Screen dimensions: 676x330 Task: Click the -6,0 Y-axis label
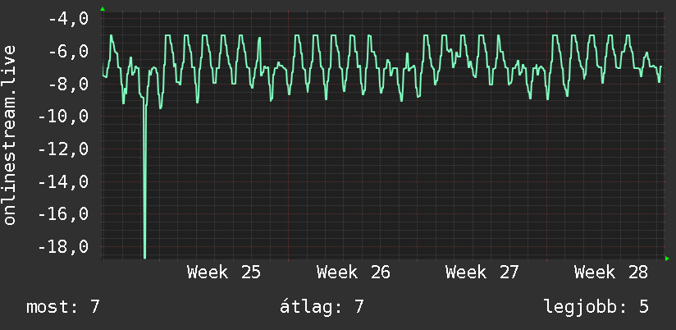[x=69, y=52]
